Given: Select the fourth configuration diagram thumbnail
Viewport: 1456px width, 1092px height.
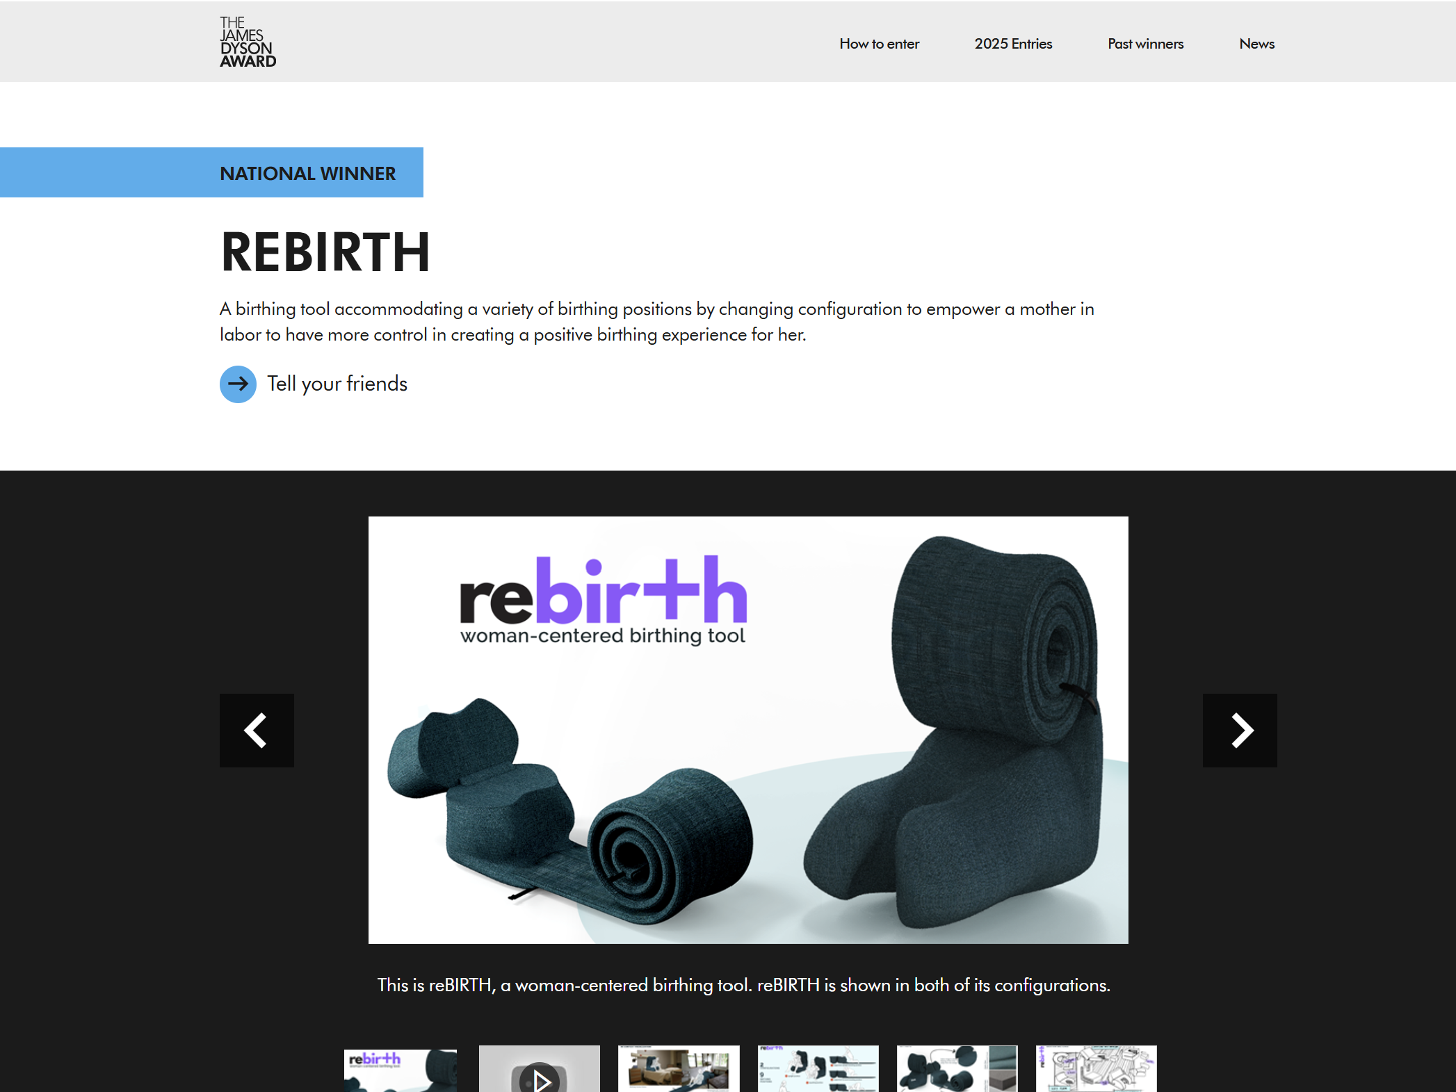Looking at the screenshot, I should coord(818,1069).
